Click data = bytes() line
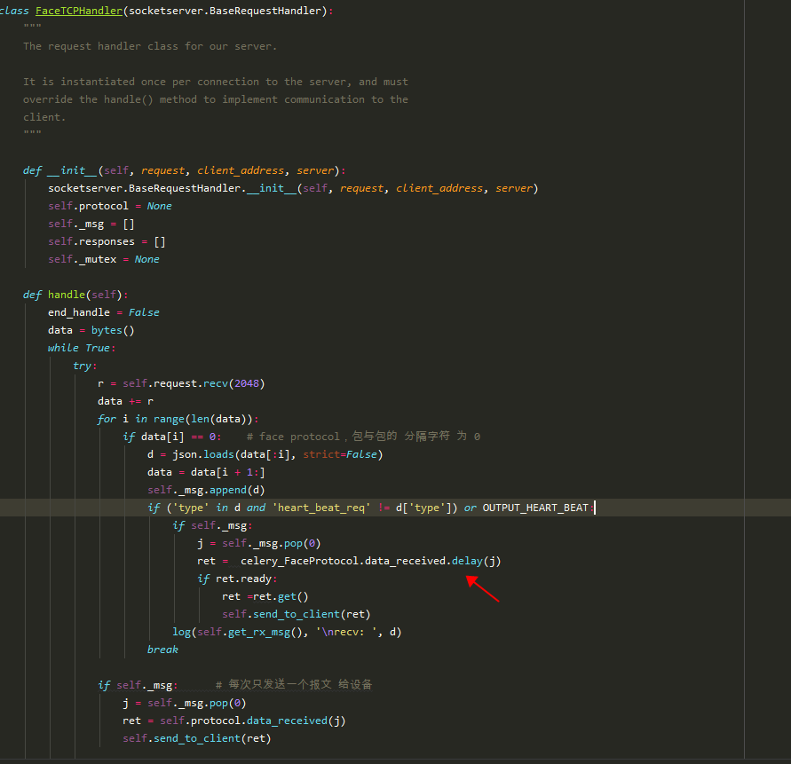 point(91,330)
